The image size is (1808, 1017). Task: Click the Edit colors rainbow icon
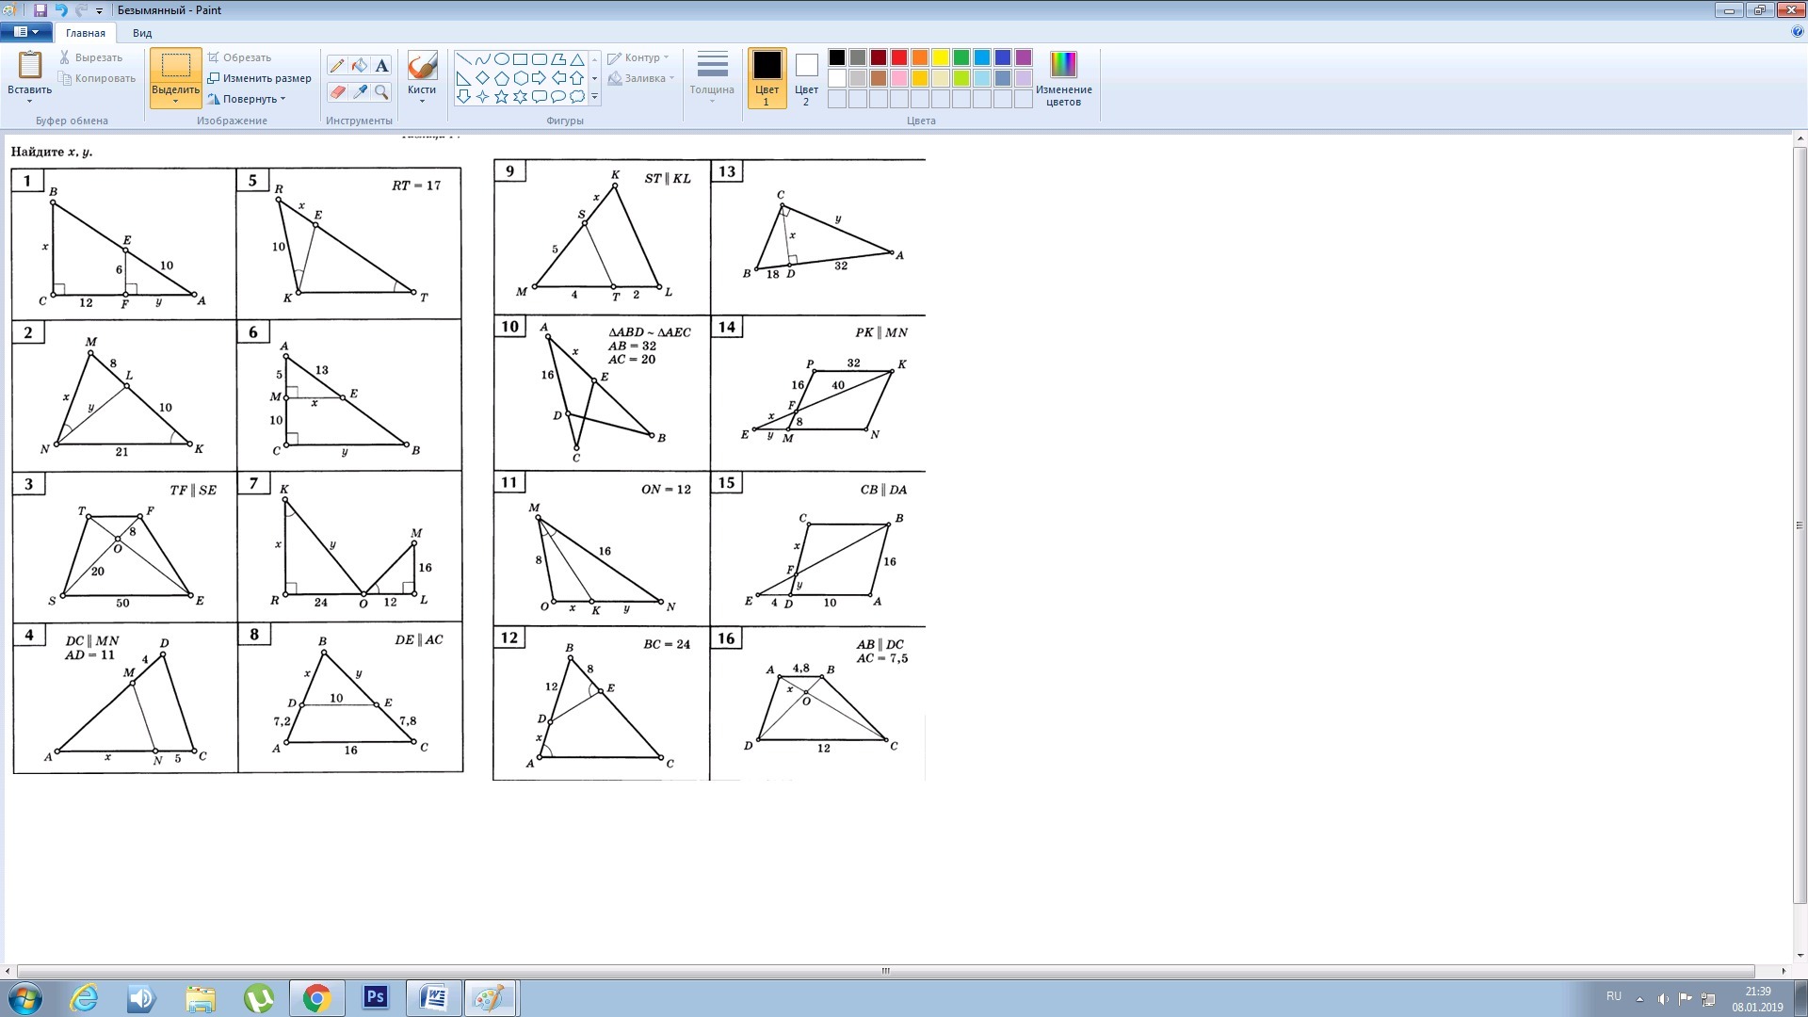point(1063,65)
